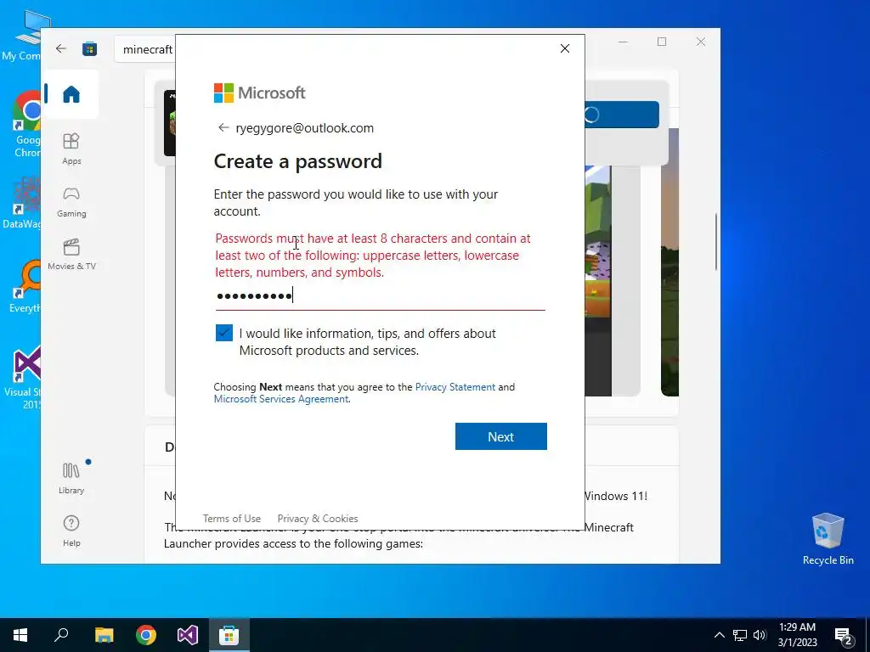Click Microsoft Store taskbar icon

[229, 635]
